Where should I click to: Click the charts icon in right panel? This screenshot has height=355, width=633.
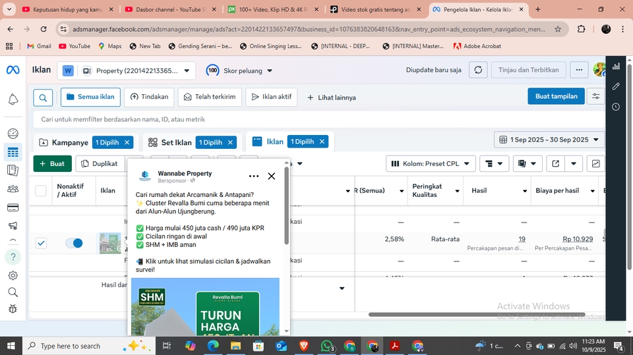(616, 66)
